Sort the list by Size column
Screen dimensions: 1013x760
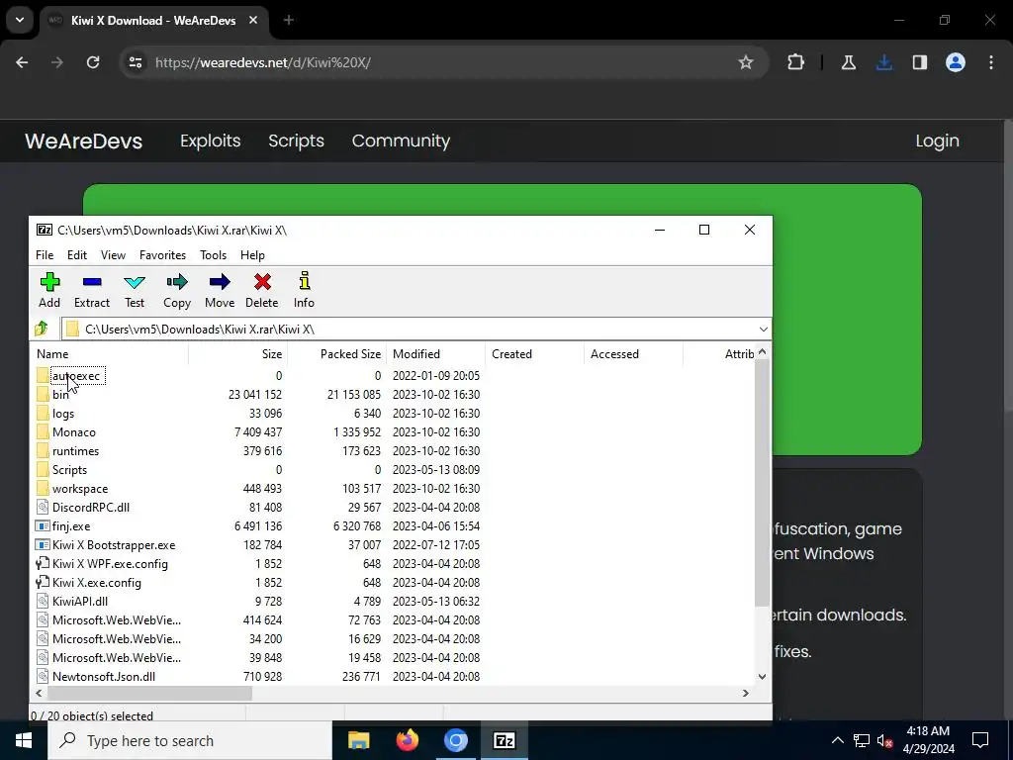pos(237,354)
